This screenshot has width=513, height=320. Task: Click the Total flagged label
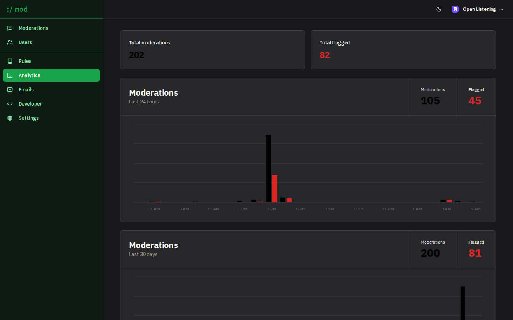(x=335, y=43)
